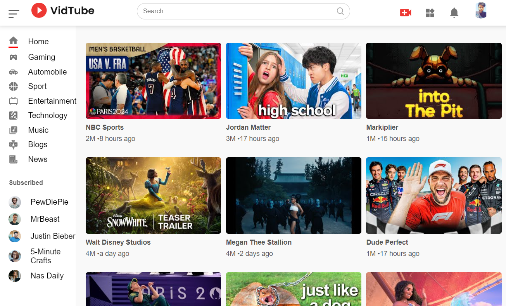The height and width of the screenshot is (306, 506).
Task: Select Music category
Action: point(38,130)
